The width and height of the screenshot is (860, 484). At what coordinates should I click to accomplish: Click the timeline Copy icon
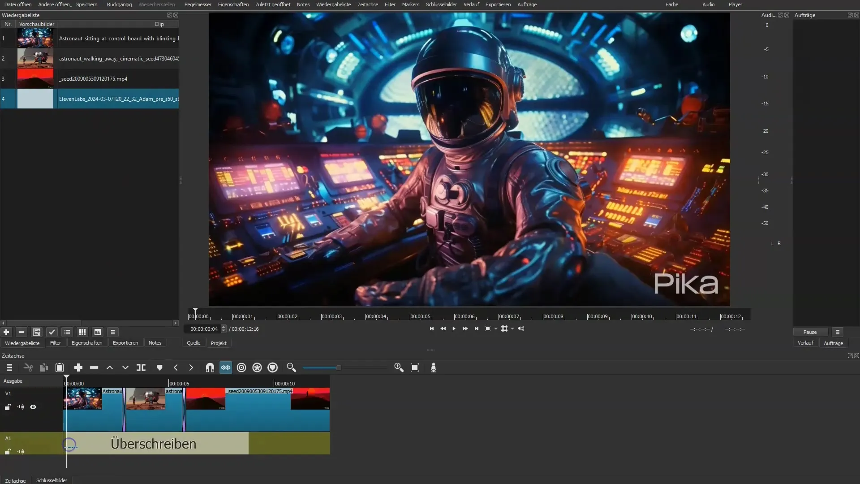(x=44, y=367)
